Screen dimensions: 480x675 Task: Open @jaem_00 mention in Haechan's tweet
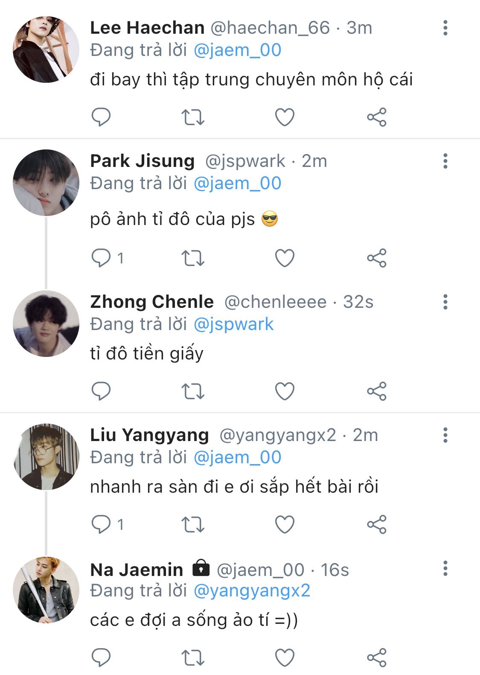[x=237, y=50]
